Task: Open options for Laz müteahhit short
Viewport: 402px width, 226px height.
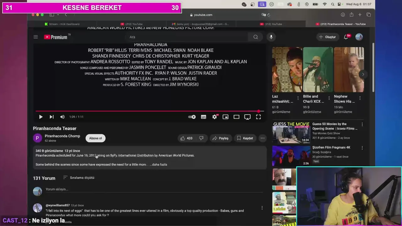Action: point(298,98)
